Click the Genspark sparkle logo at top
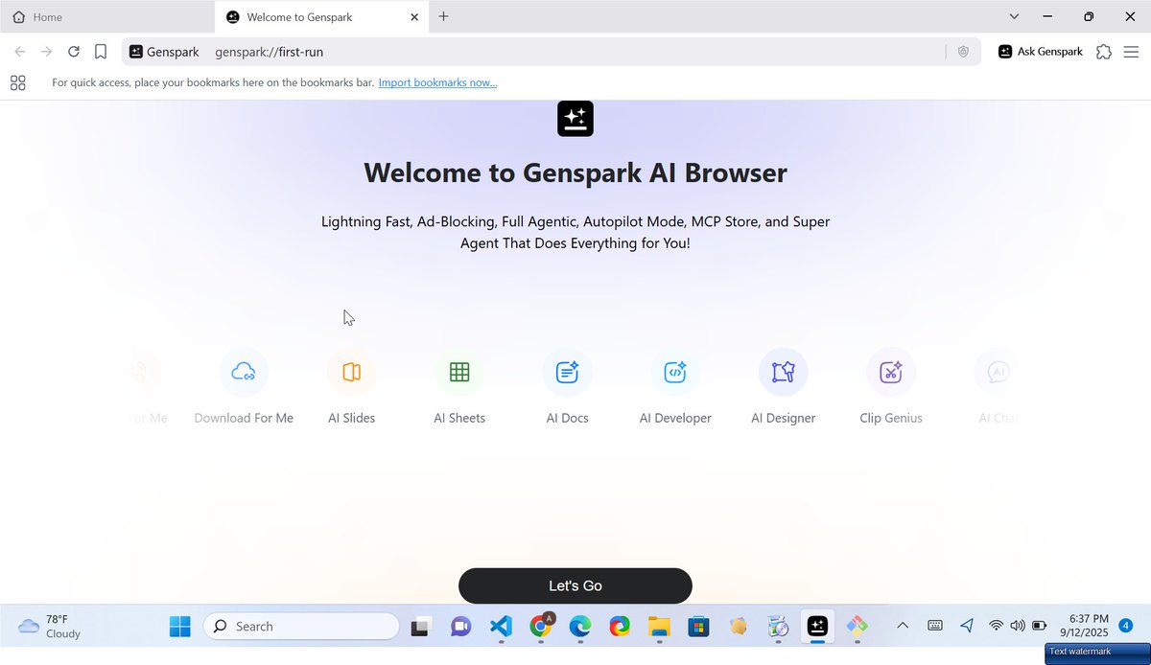This screenshot has height=665, width=1151. tap(575, 118)
